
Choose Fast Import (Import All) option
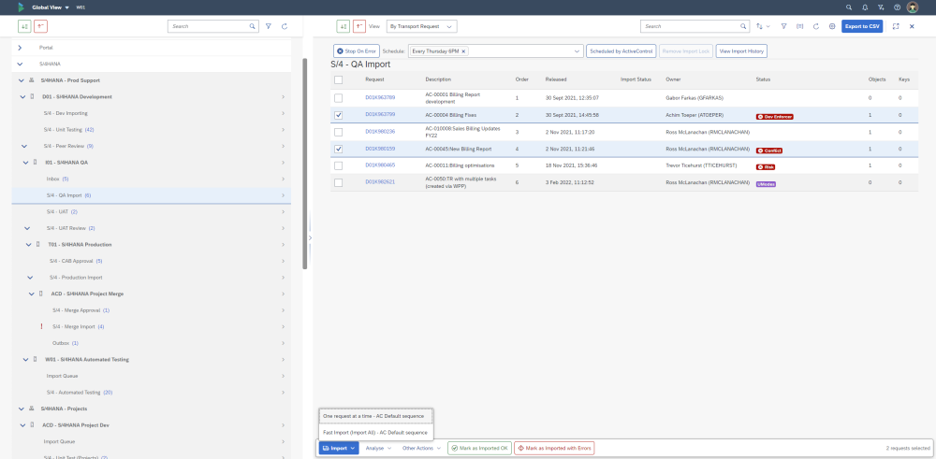(374, 432)
